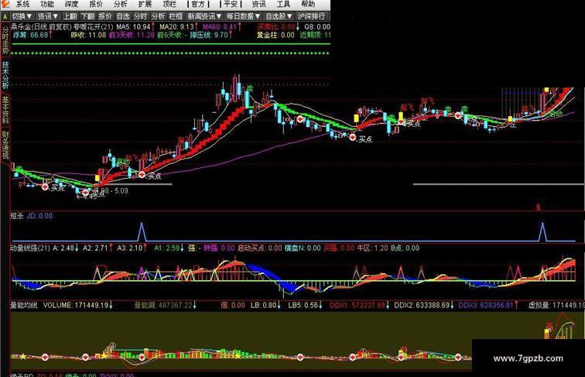Click the leftmost yellow star in volume panel
This screenshot has width=585, height=377.
(x=23, y=356)
